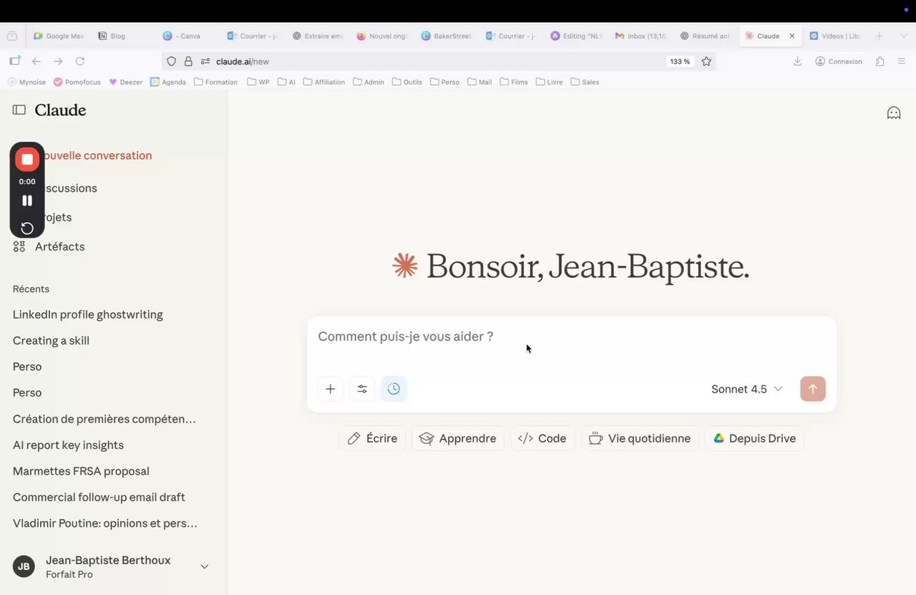Screen dimensions: 916x595
Task: Open the Formation bookmarks folder
Action: (215, 82)
